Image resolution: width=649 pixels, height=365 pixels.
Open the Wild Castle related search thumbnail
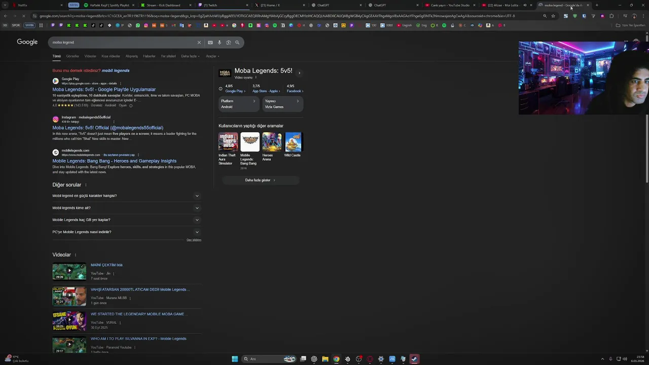coord(293,142)
